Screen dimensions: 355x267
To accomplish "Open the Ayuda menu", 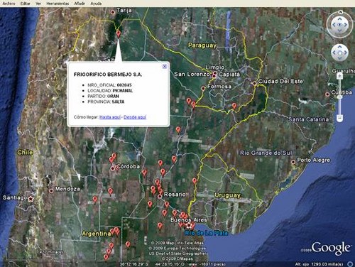I will click(x=96, y=4).
